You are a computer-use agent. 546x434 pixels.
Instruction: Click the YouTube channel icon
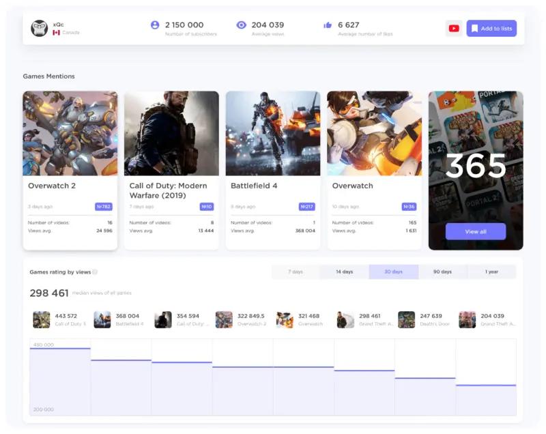click(x=454, y=29)
